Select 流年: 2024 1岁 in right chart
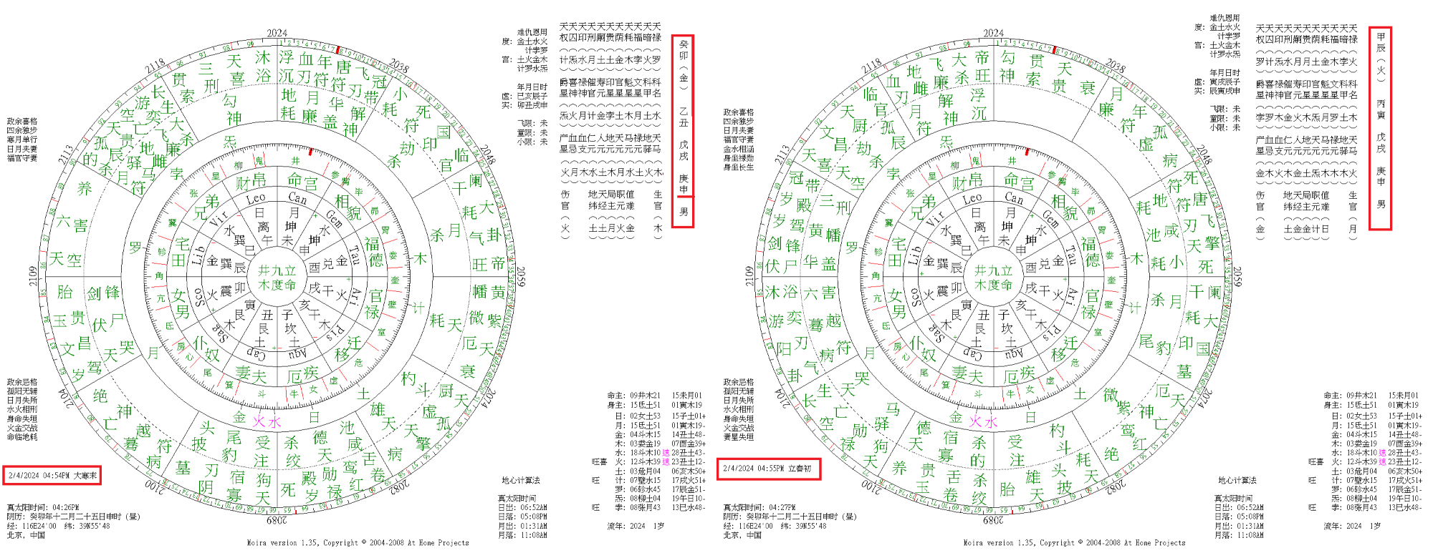 point(1353,526)
